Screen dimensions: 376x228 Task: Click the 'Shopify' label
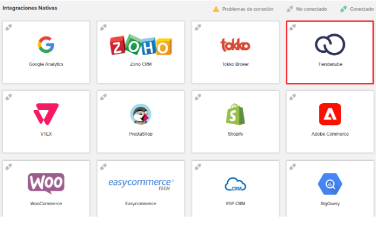tap(235, 134)
